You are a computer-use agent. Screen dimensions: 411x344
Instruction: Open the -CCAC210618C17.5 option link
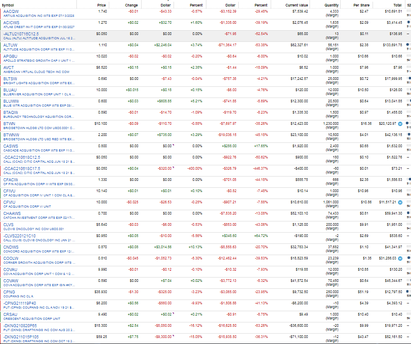tap(22, 169)
